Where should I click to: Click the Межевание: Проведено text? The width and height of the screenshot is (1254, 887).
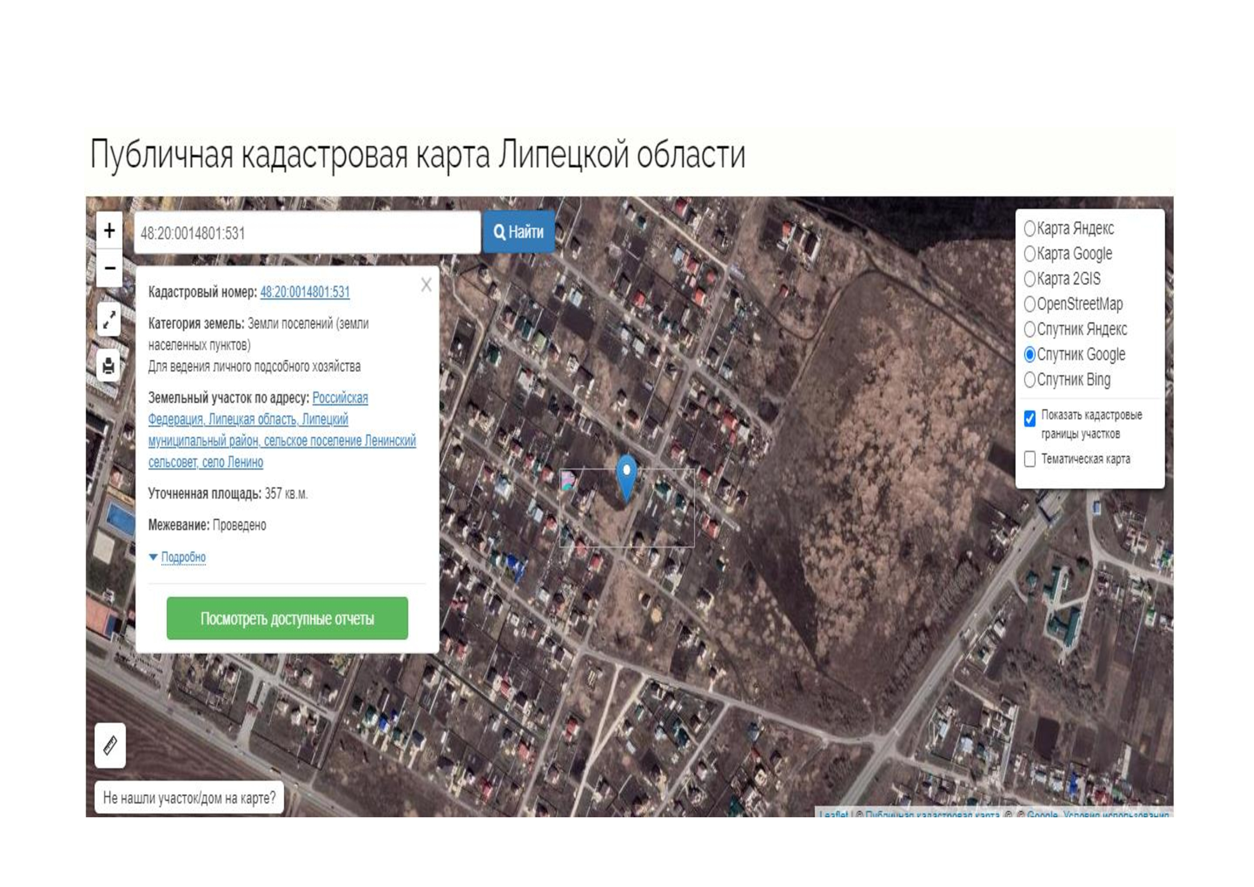pos(207,526)
